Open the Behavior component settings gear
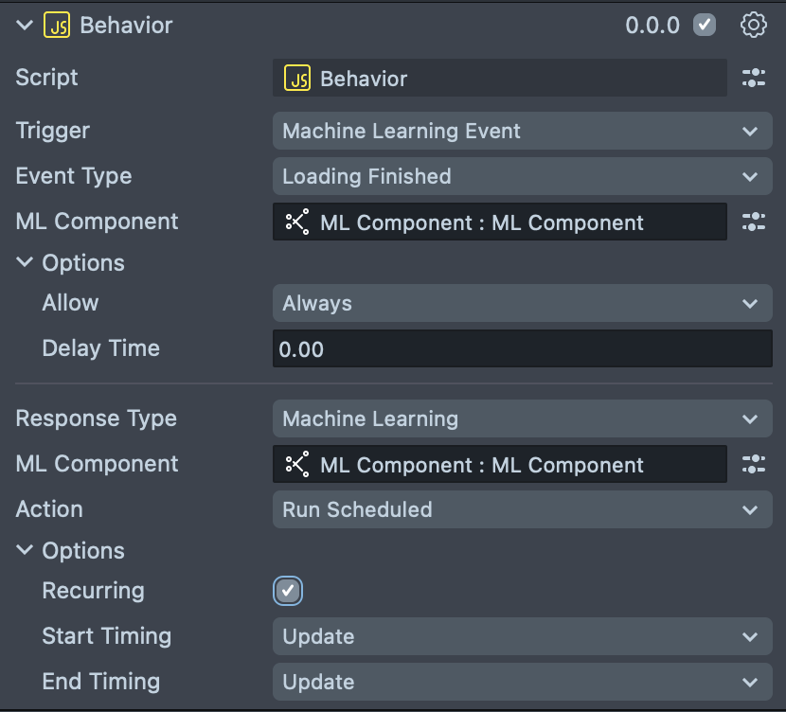The width and height of the screenshot is (786, 712). (753, 26)
